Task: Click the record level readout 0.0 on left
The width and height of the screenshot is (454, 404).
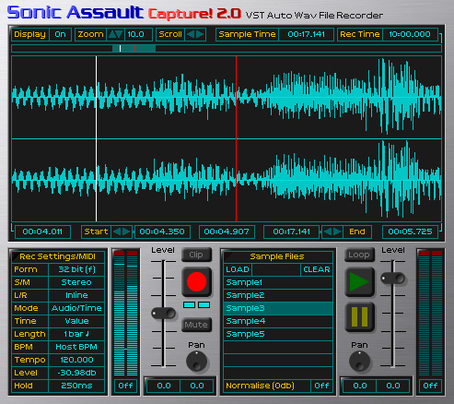Action: coord(164,386)
